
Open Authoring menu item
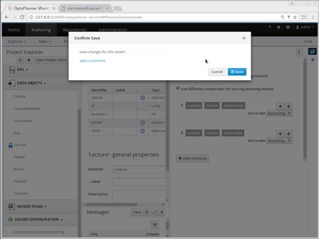point(41,30)
